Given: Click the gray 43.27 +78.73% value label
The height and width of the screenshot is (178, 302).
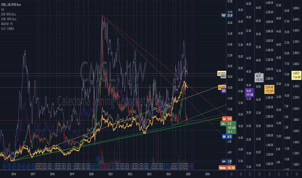Looking at the screenshot, I should tap(259, 78).
